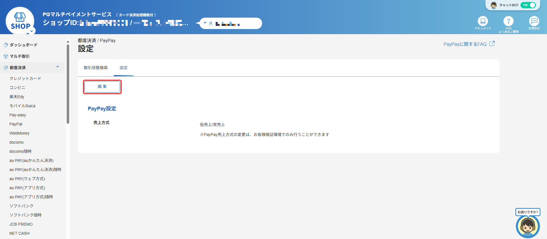Open ダッシュボード in the sidebar
The width and height of the screenshot is (547, 239).
(x=24, y=45)
